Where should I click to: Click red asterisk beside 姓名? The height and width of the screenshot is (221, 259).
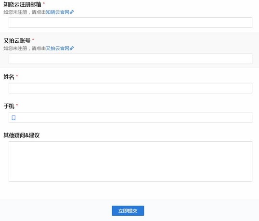coord(17,75)
